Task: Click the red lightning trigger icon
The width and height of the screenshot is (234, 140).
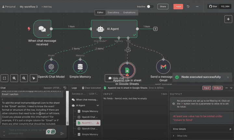Action: (x=29, y=29)
